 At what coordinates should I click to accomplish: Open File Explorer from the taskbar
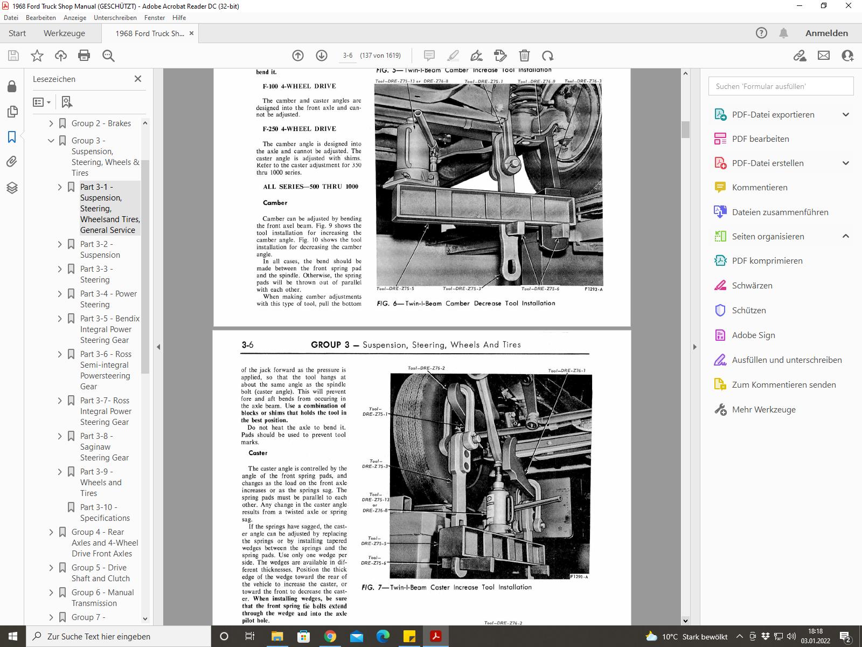coord(277,636)
